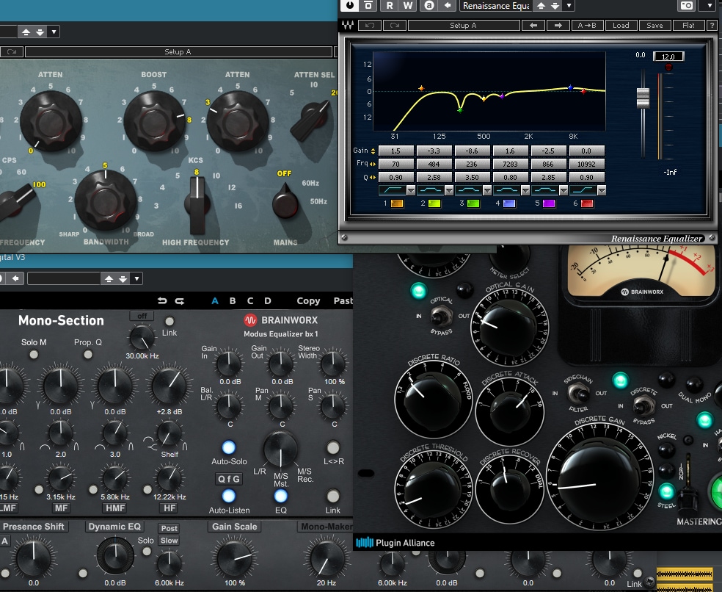722x592 pixels.
Task: Open the band 6 filter type dropdown
Action: pyautogui.click(x=602, y=190)
